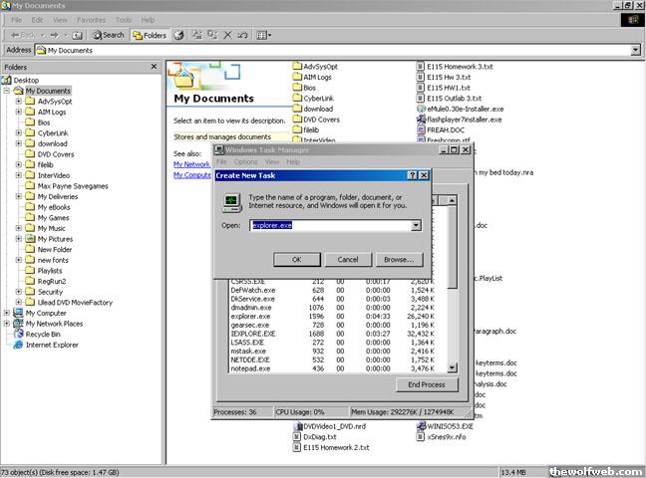Select Internet Explorer in folder tree

[x=51, y=346]
